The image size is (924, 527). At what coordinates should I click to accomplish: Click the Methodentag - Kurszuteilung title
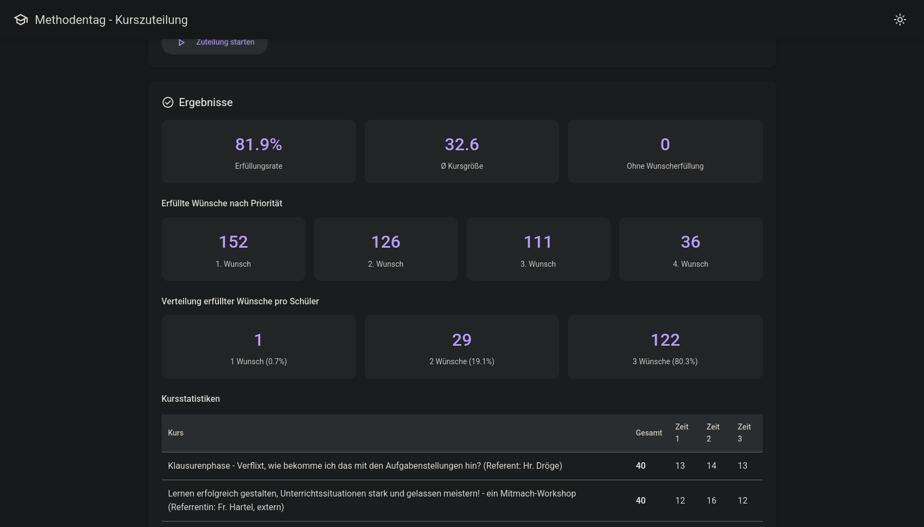point(112,20)
